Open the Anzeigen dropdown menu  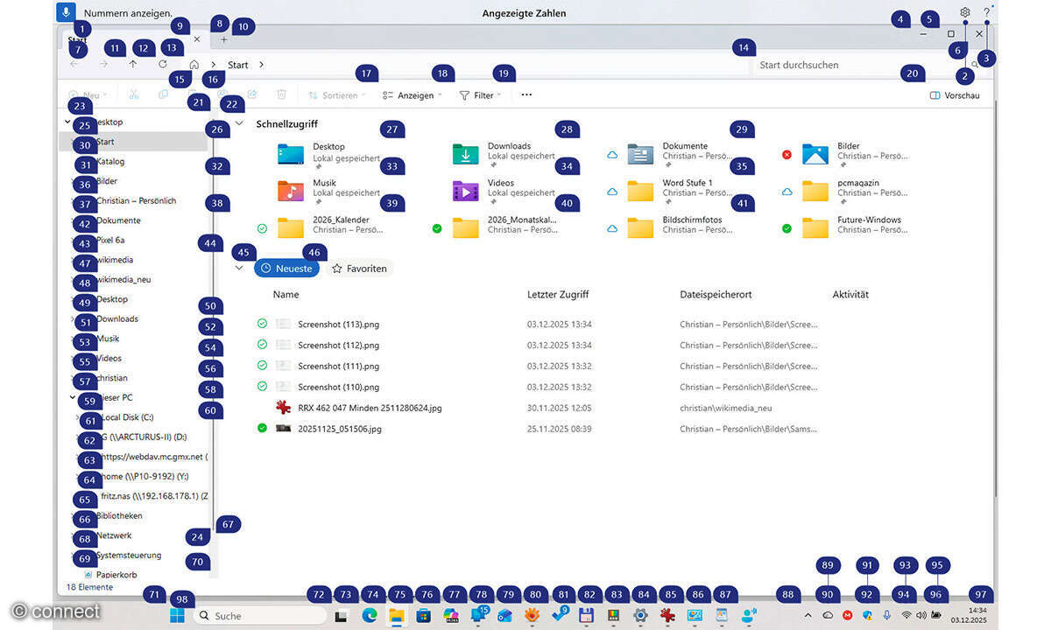412,95
